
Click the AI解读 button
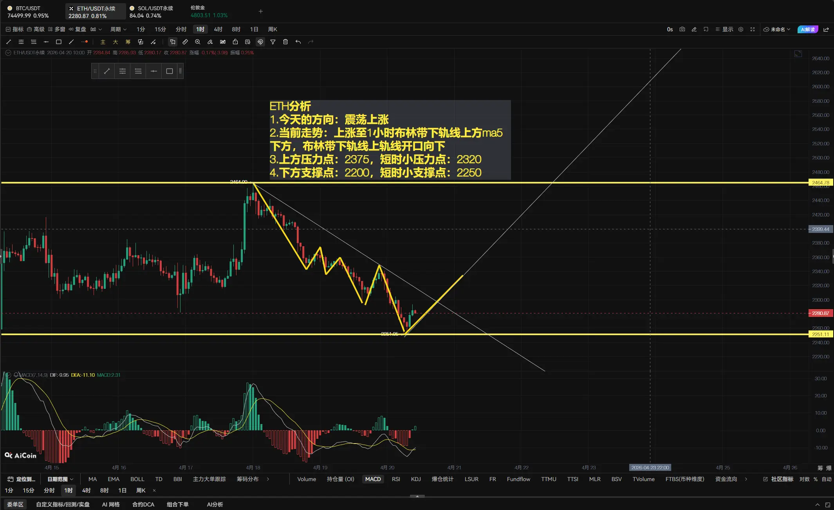tap(807, 29)
